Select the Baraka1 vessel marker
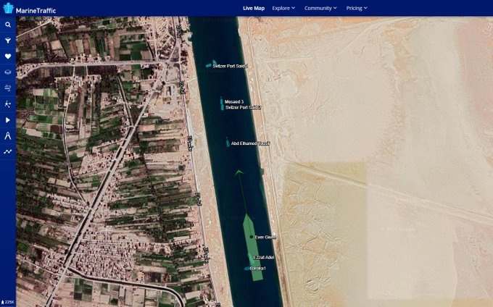This screenshot has width=493, height=307. pos(247,269)
